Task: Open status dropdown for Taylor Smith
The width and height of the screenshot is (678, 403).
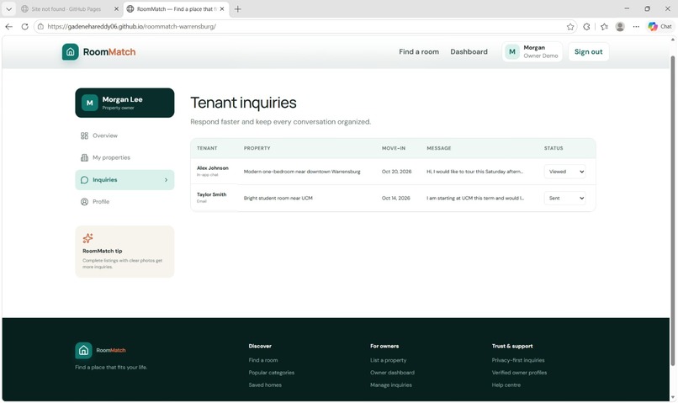Action: 564,198
